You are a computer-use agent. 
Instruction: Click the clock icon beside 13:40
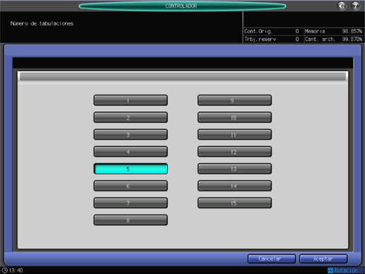click(5, 270)
